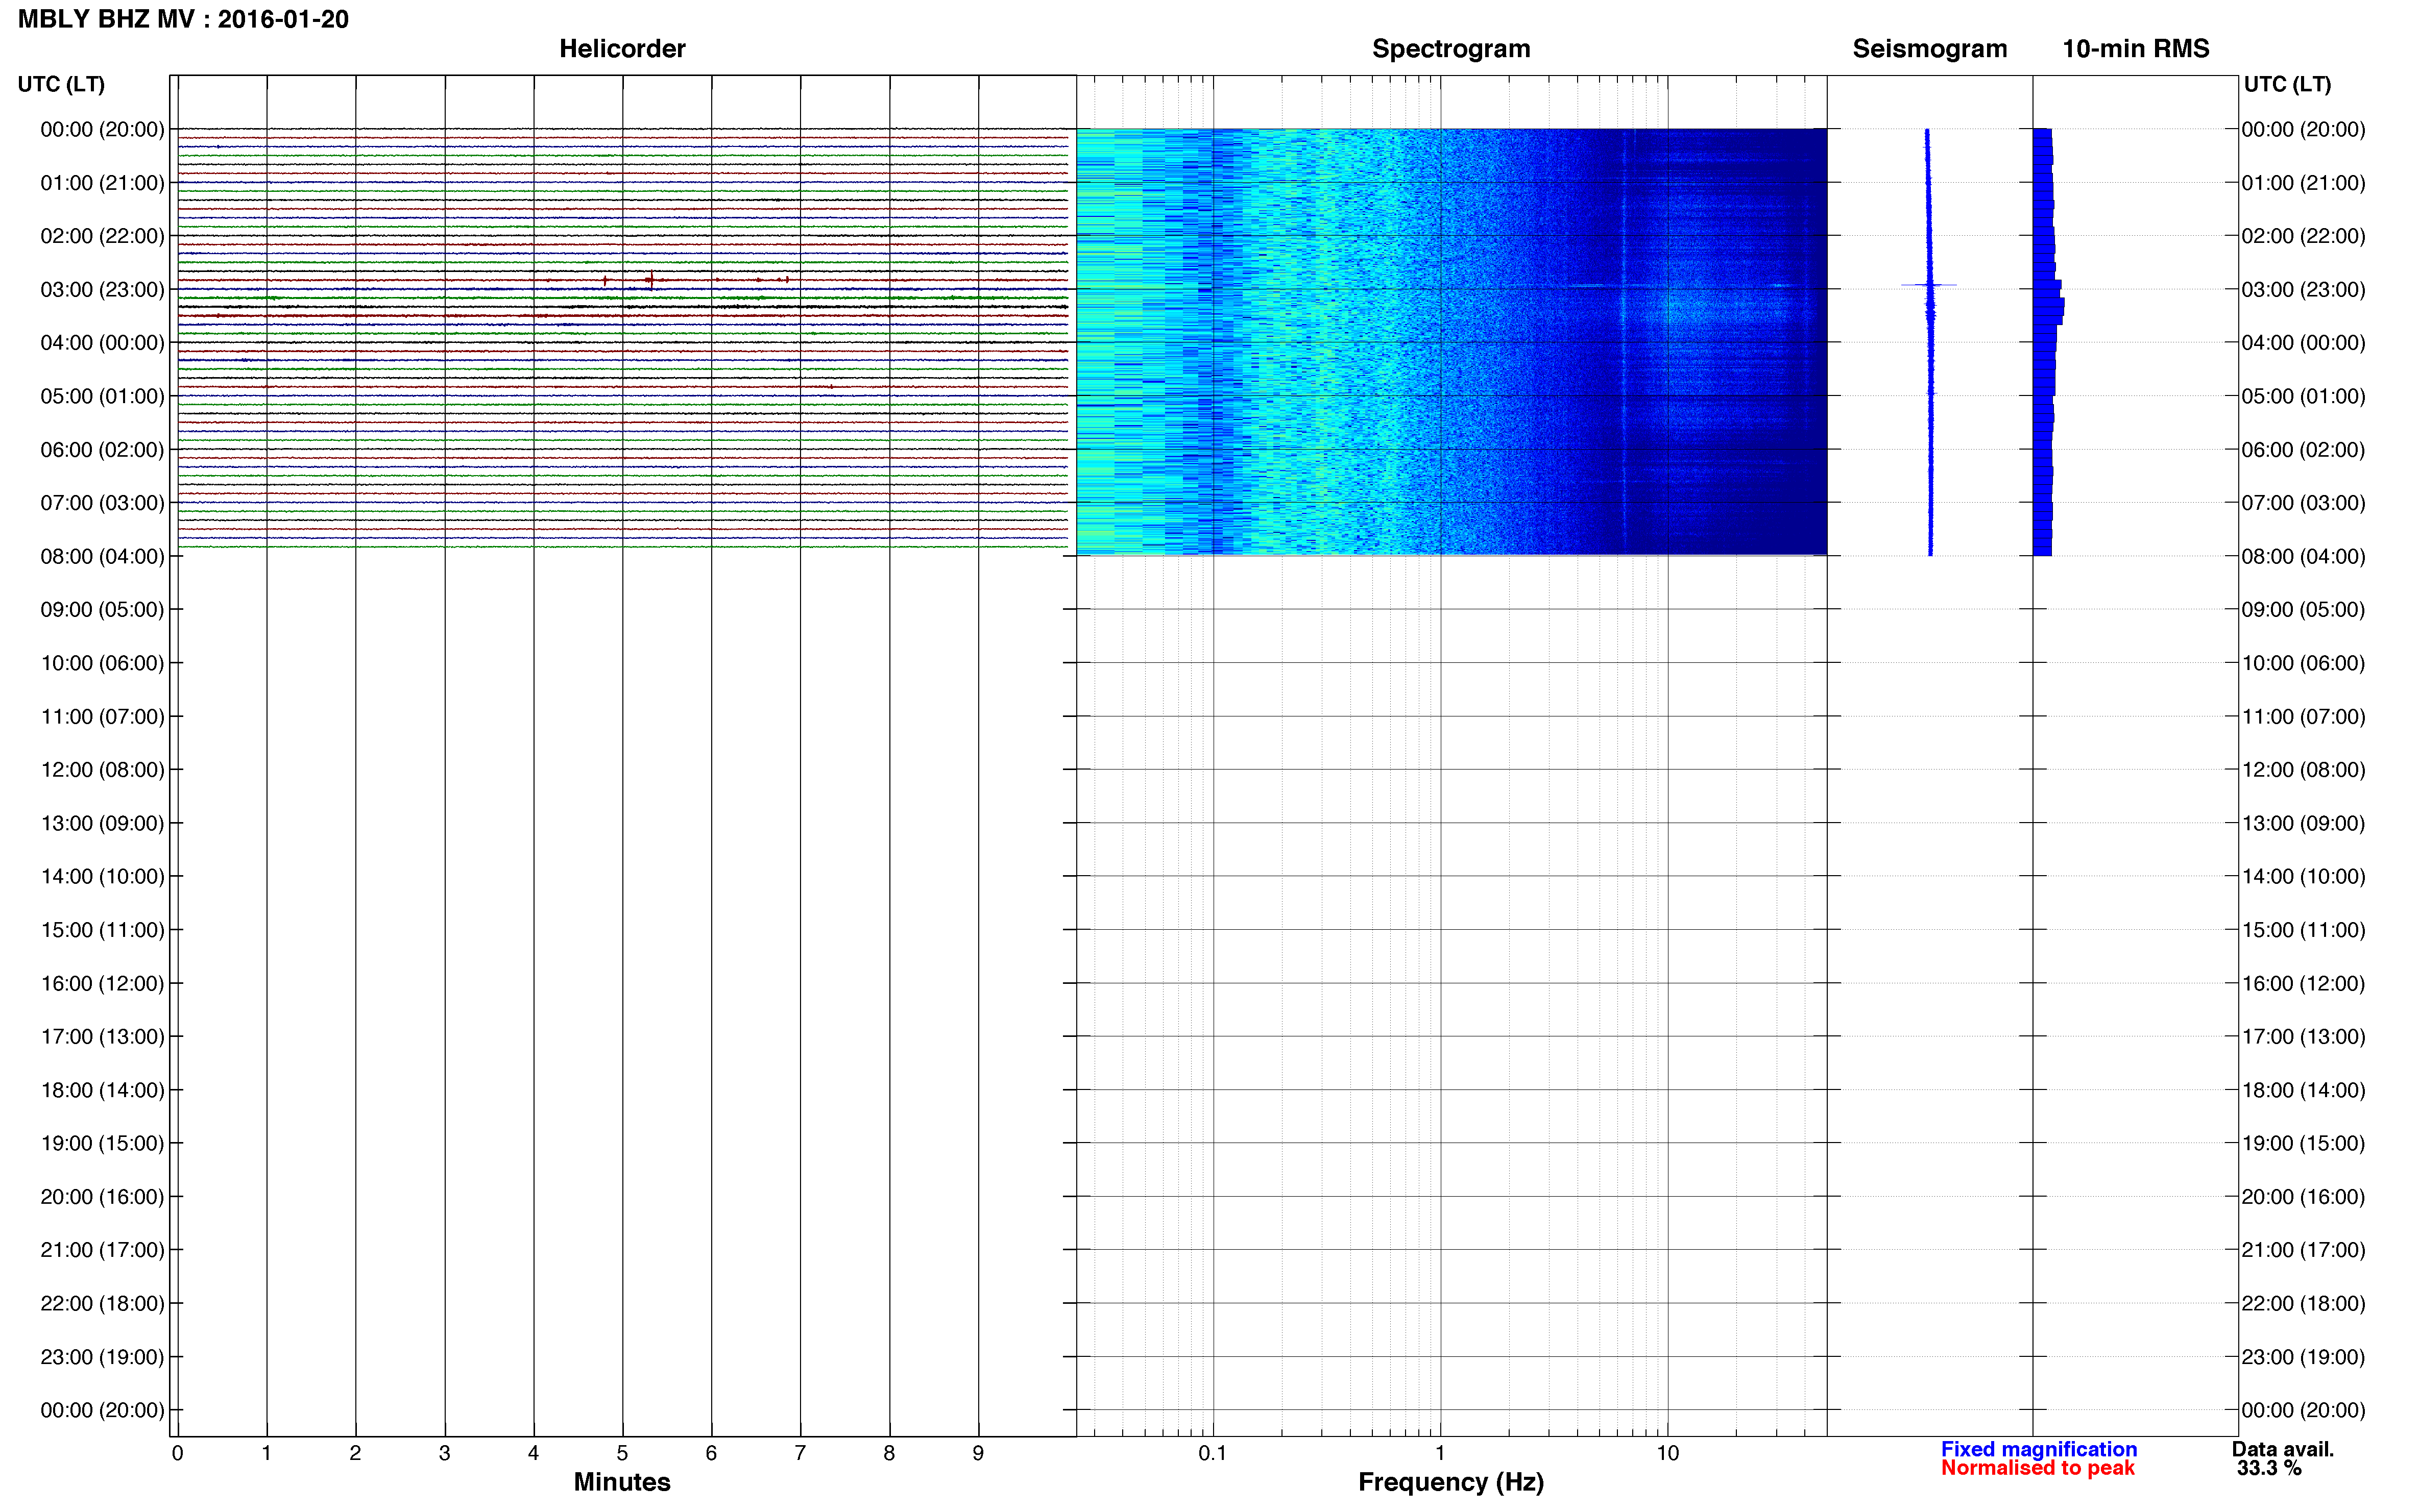The height and width of the screenshot is (1512, 2420).
Task: Click left time label '12:00 (08:00)'
Action: 102,770
